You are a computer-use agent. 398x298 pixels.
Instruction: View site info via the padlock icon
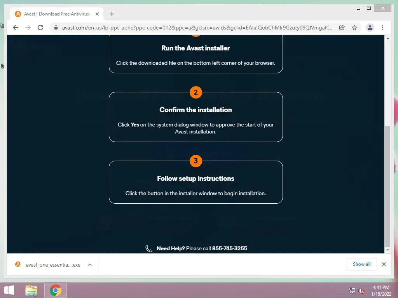[56, 28]
